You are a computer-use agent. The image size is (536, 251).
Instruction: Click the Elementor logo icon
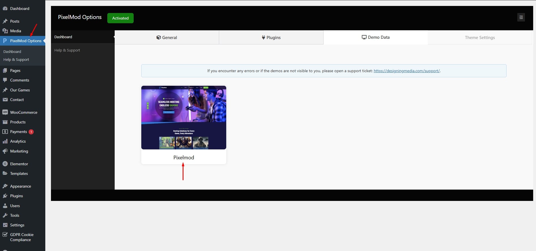pos(5,164)
